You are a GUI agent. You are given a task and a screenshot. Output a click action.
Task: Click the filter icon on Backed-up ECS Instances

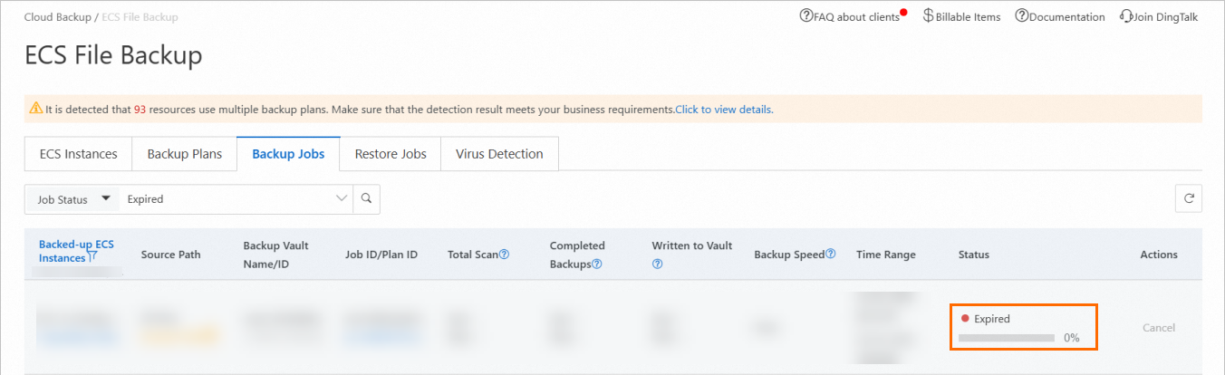click(x=92, y=258)
